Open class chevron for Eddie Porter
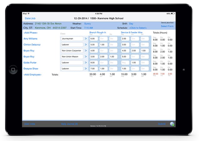199x141 pixels. point(86,63)
